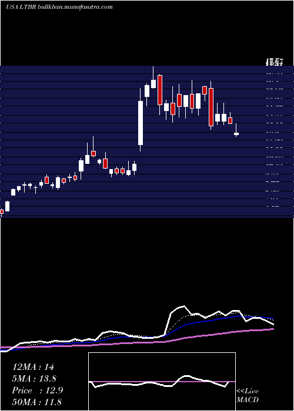Click the last small candlestick on the right
The height and width of the screenshot is (411, 294).
click(236, 130)
